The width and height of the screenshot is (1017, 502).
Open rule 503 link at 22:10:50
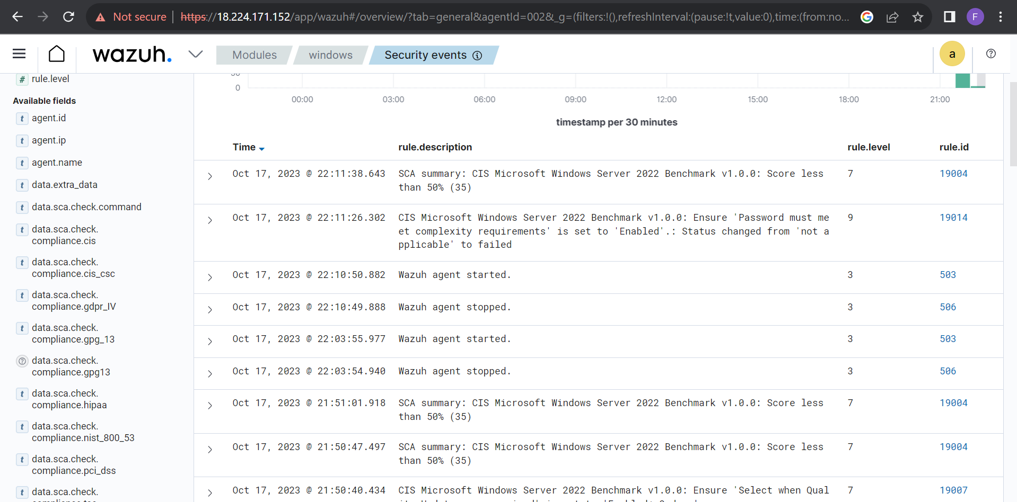point(948,275)
